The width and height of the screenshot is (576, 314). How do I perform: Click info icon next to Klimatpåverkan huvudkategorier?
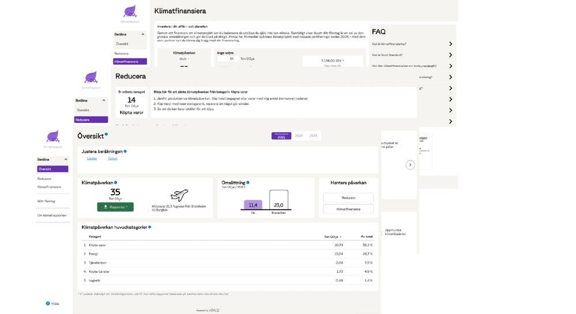click(x=149, y=227)
